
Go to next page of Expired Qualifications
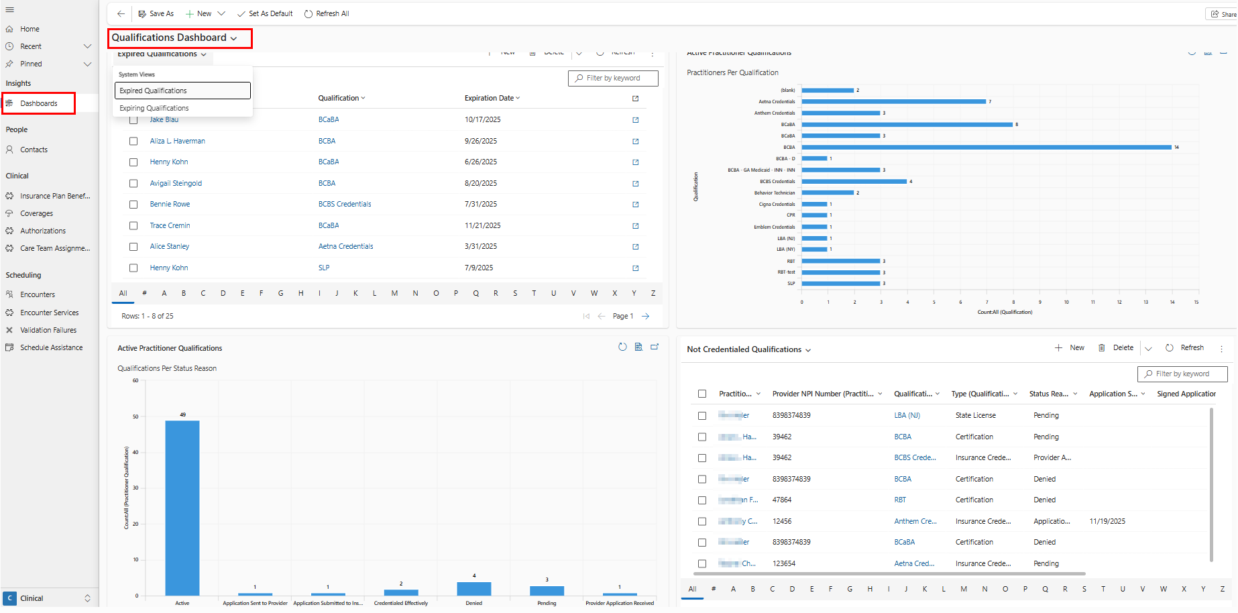tap(645, 316)
